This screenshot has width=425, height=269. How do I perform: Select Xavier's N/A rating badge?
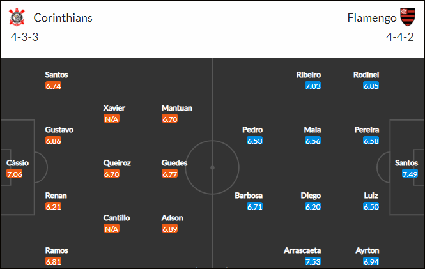tap(111, 119)
